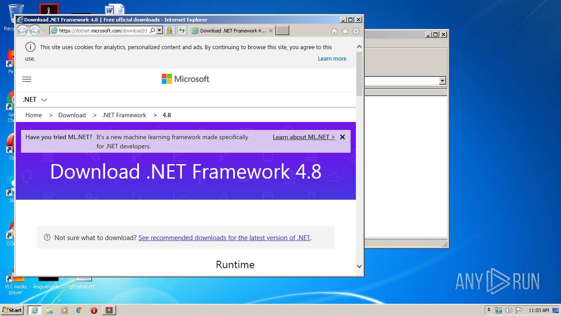
Task: Open the IE Tools gear icon
Action: pos(356,31)
